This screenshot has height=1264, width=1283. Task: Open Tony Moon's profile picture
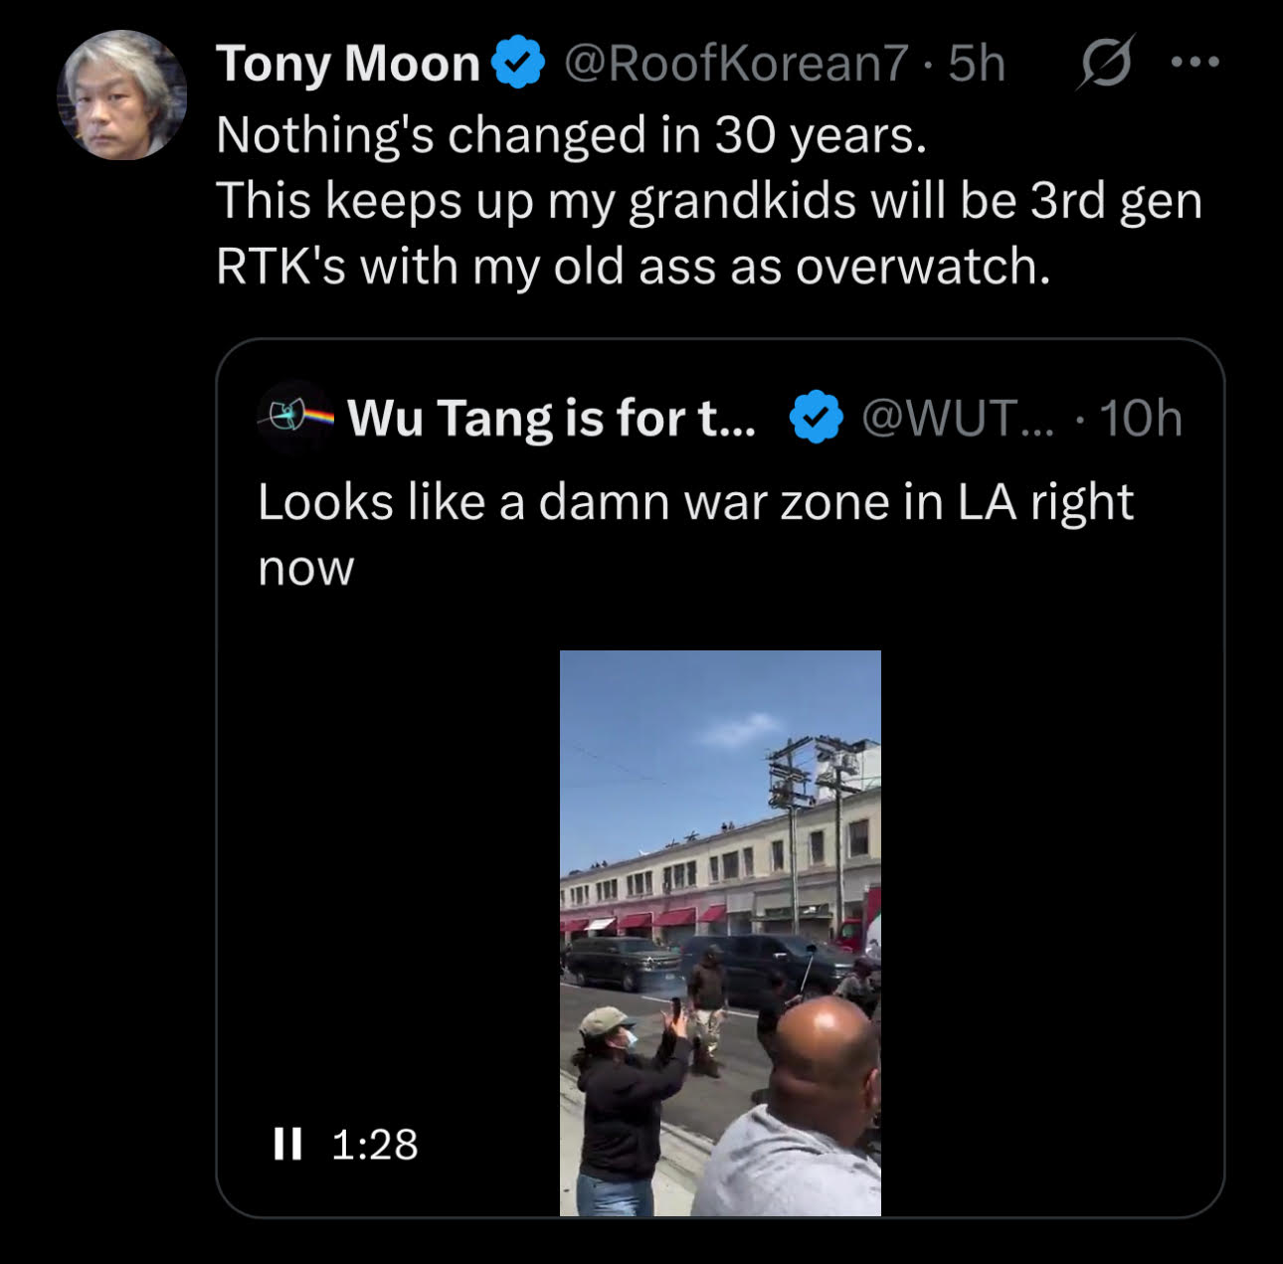click(121, 95)
